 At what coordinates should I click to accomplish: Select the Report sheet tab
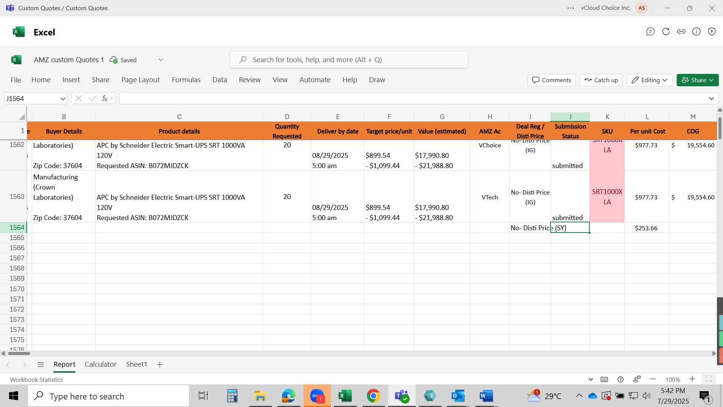pyautogui.click(x=64, y=364)
